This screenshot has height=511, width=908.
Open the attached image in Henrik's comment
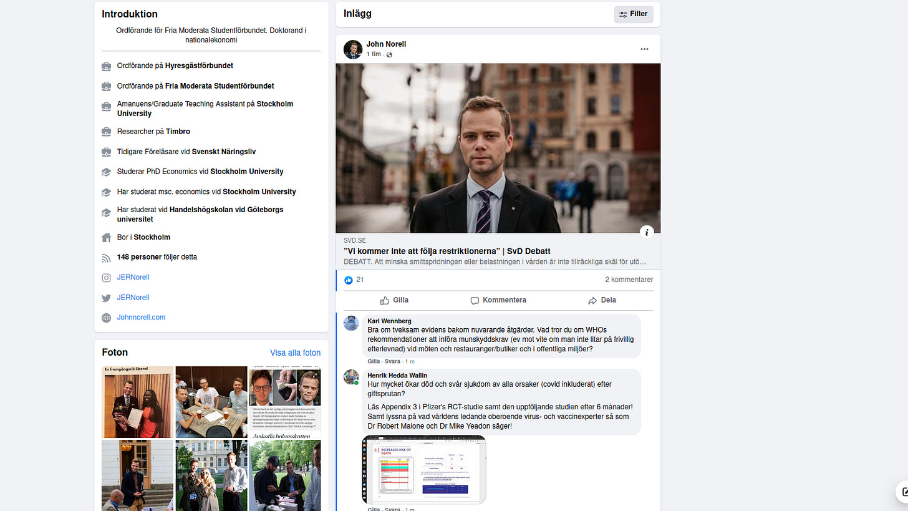424,470
